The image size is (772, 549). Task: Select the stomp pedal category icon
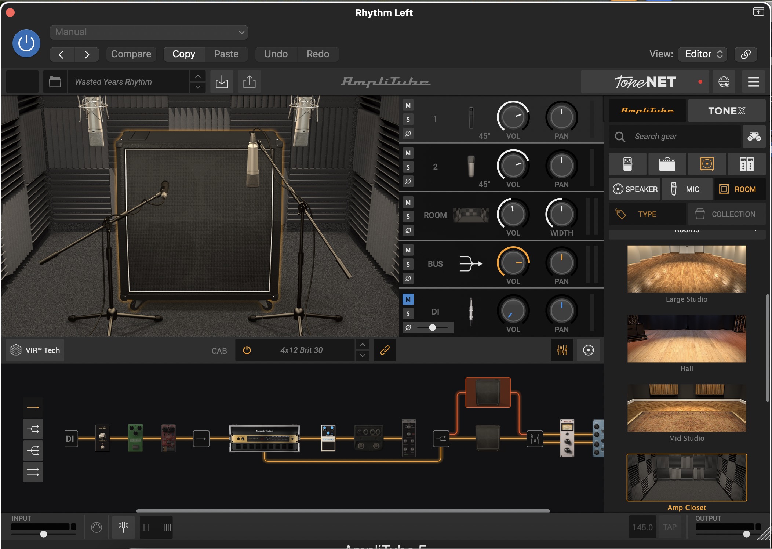tap(627, 164)
